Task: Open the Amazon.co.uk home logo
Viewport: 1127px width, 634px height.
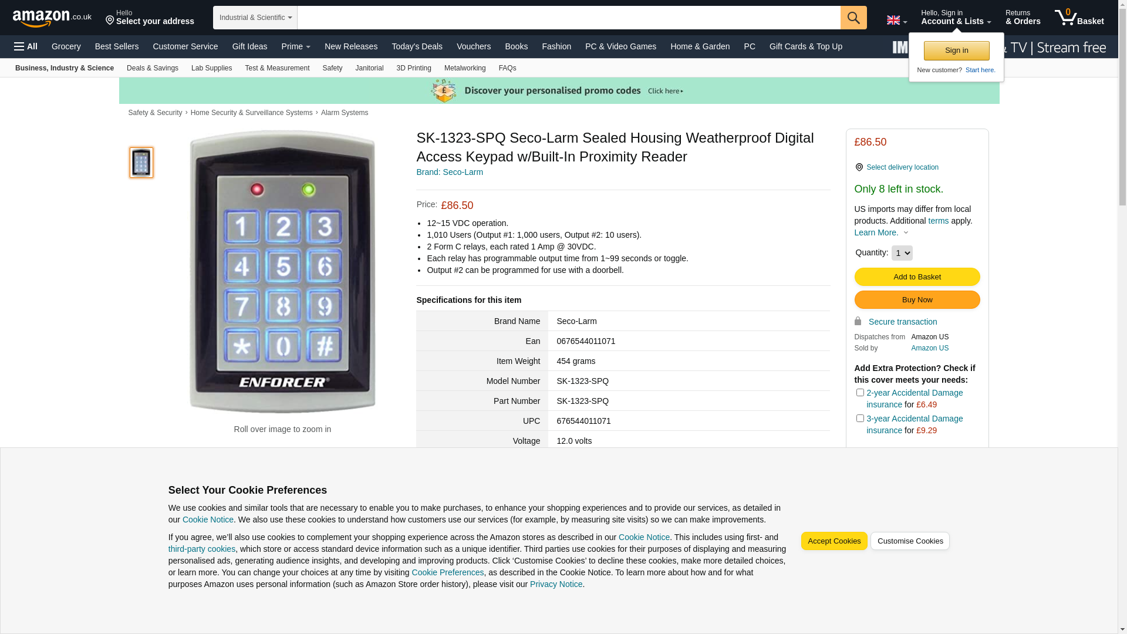Action: click(52, 18)
